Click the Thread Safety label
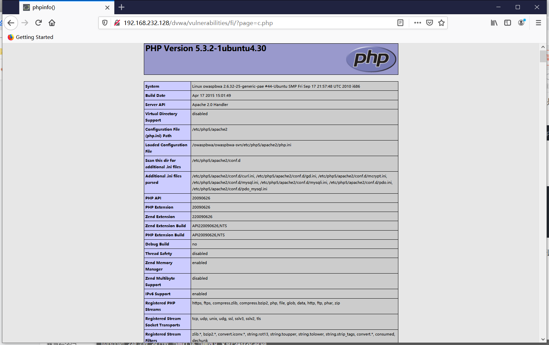This screenshot has height=345, width=549. [x=158, y=254]
